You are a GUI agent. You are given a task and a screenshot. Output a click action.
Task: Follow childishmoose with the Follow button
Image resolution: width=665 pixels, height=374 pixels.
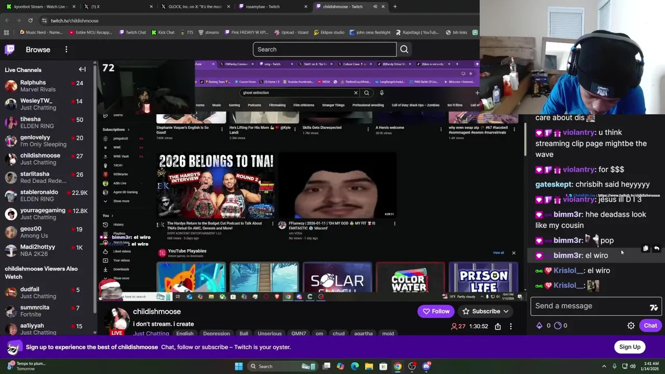tap(436, 311)
